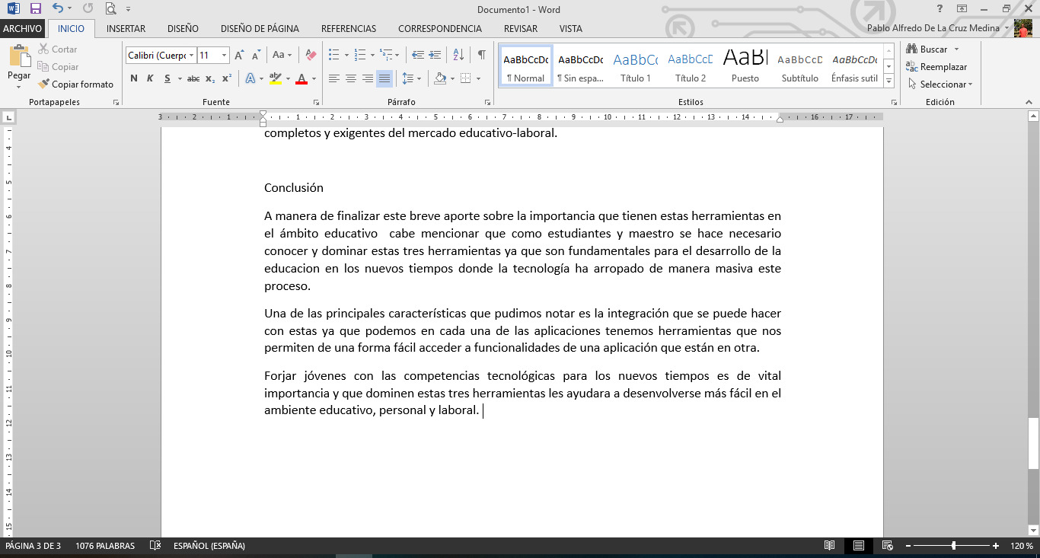Apply text effects and typography
1040x558 pixels.
(250, 78)
